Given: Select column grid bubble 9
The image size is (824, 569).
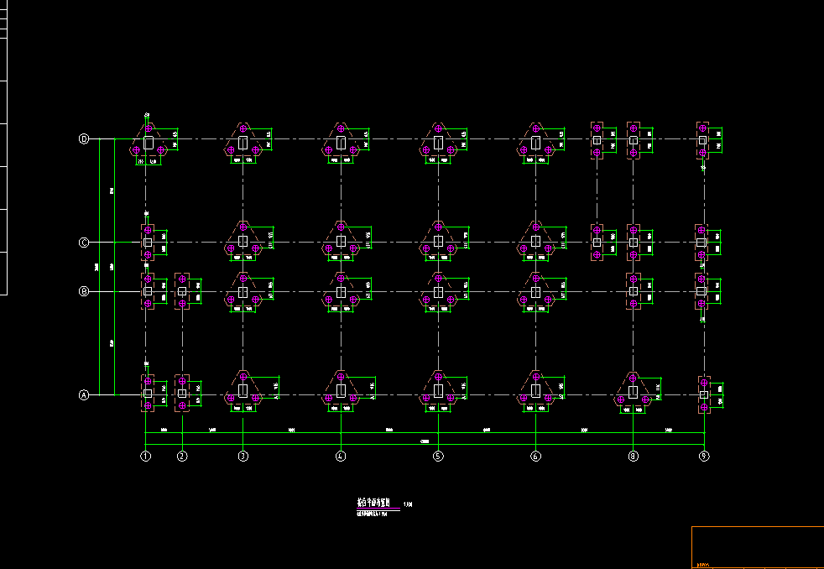Looking at the screenshot, I should [x=704, y=457].
